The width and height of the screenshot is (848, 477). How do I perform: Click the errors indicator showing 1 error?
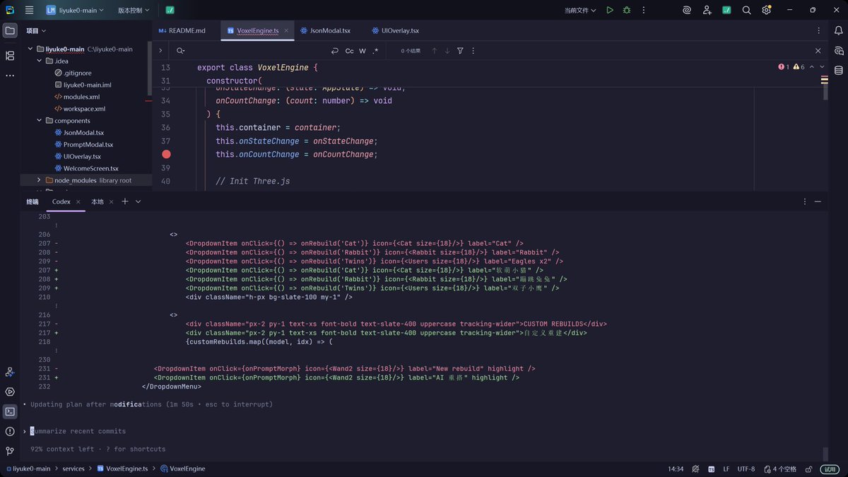783,67
